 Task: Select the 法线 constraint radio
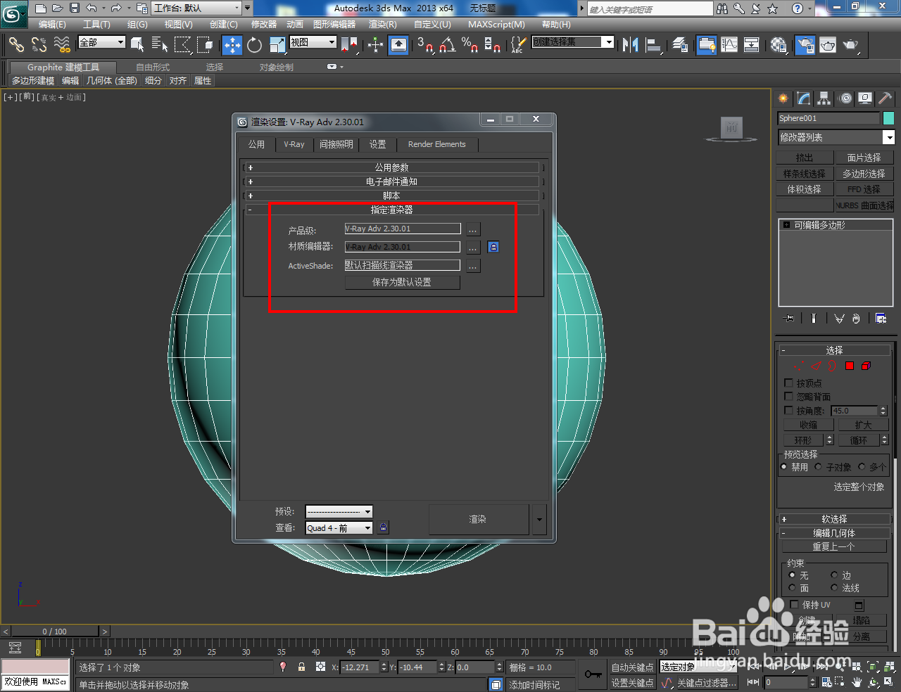coord(834,588)
